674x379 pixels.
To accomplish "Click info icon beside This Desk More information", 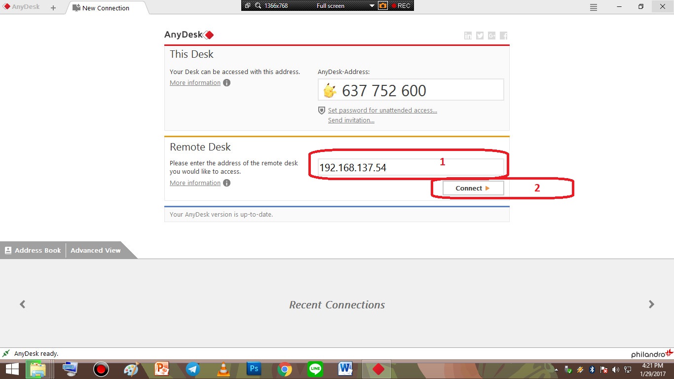I will tap(226, 83).
